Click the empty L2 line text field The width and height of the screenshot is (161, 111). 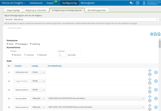point(22,81)
